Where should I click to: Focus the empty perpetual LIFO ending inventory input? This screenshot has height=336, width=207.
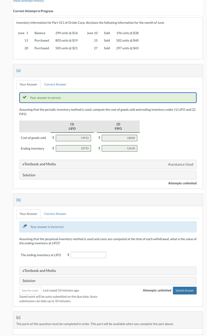click(x=88, y=255)
